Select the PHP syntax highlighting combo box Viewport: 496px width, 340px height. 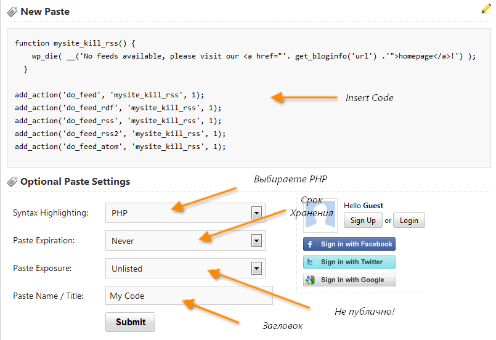[x=185, y=213]
